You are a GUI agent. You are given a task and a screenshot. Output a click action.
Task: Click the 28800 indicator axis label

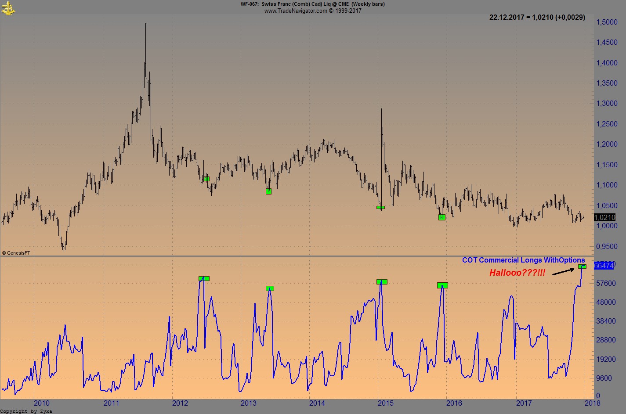coord(607,340)
